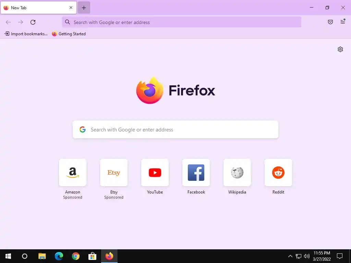Screen dimensions: 351x263
Task: Close the New Tab tab
Action: pos(71,8)
